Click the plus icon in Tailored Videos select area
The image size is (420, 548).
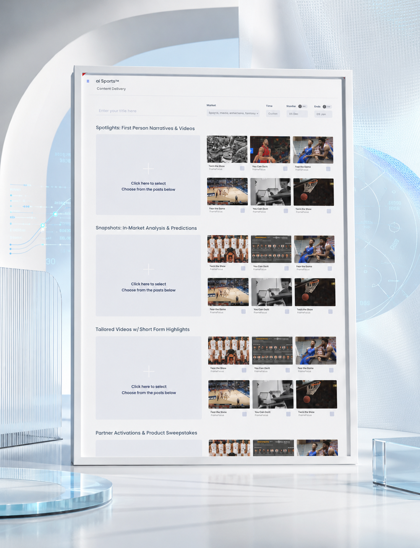[149, 371]
